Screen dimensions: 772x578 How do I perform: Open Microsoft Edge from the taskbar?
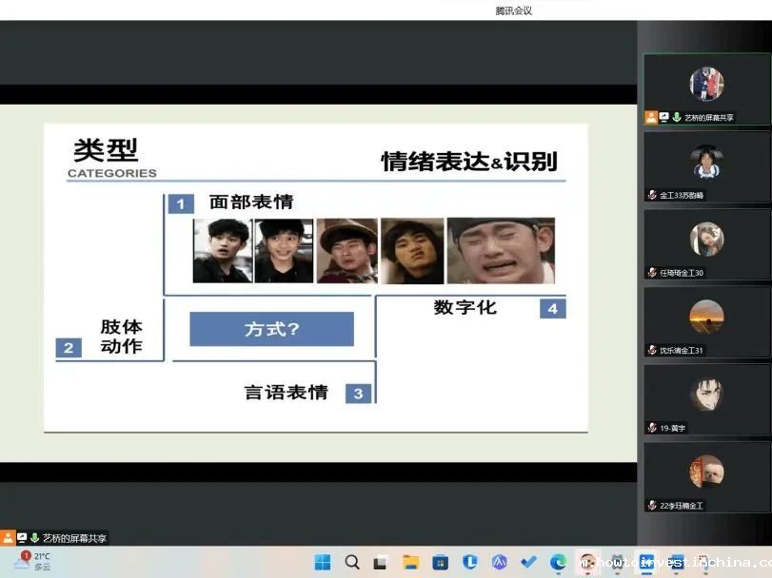click(558, 562)
